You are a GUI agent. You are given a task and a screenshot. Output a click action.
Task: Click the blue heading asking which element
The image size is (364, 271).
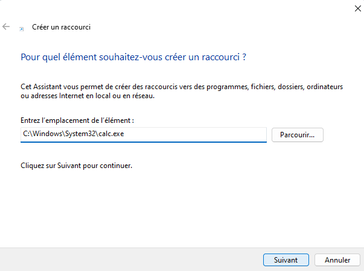133,57
